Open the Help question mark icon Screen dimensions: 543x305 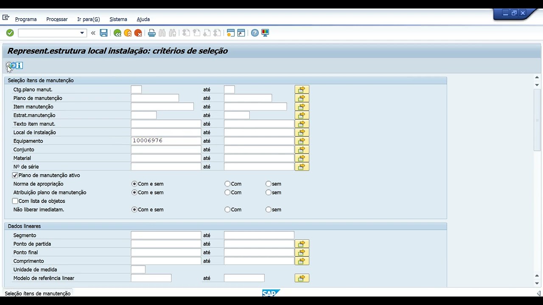pyautogui.click(x=255, y=33)
